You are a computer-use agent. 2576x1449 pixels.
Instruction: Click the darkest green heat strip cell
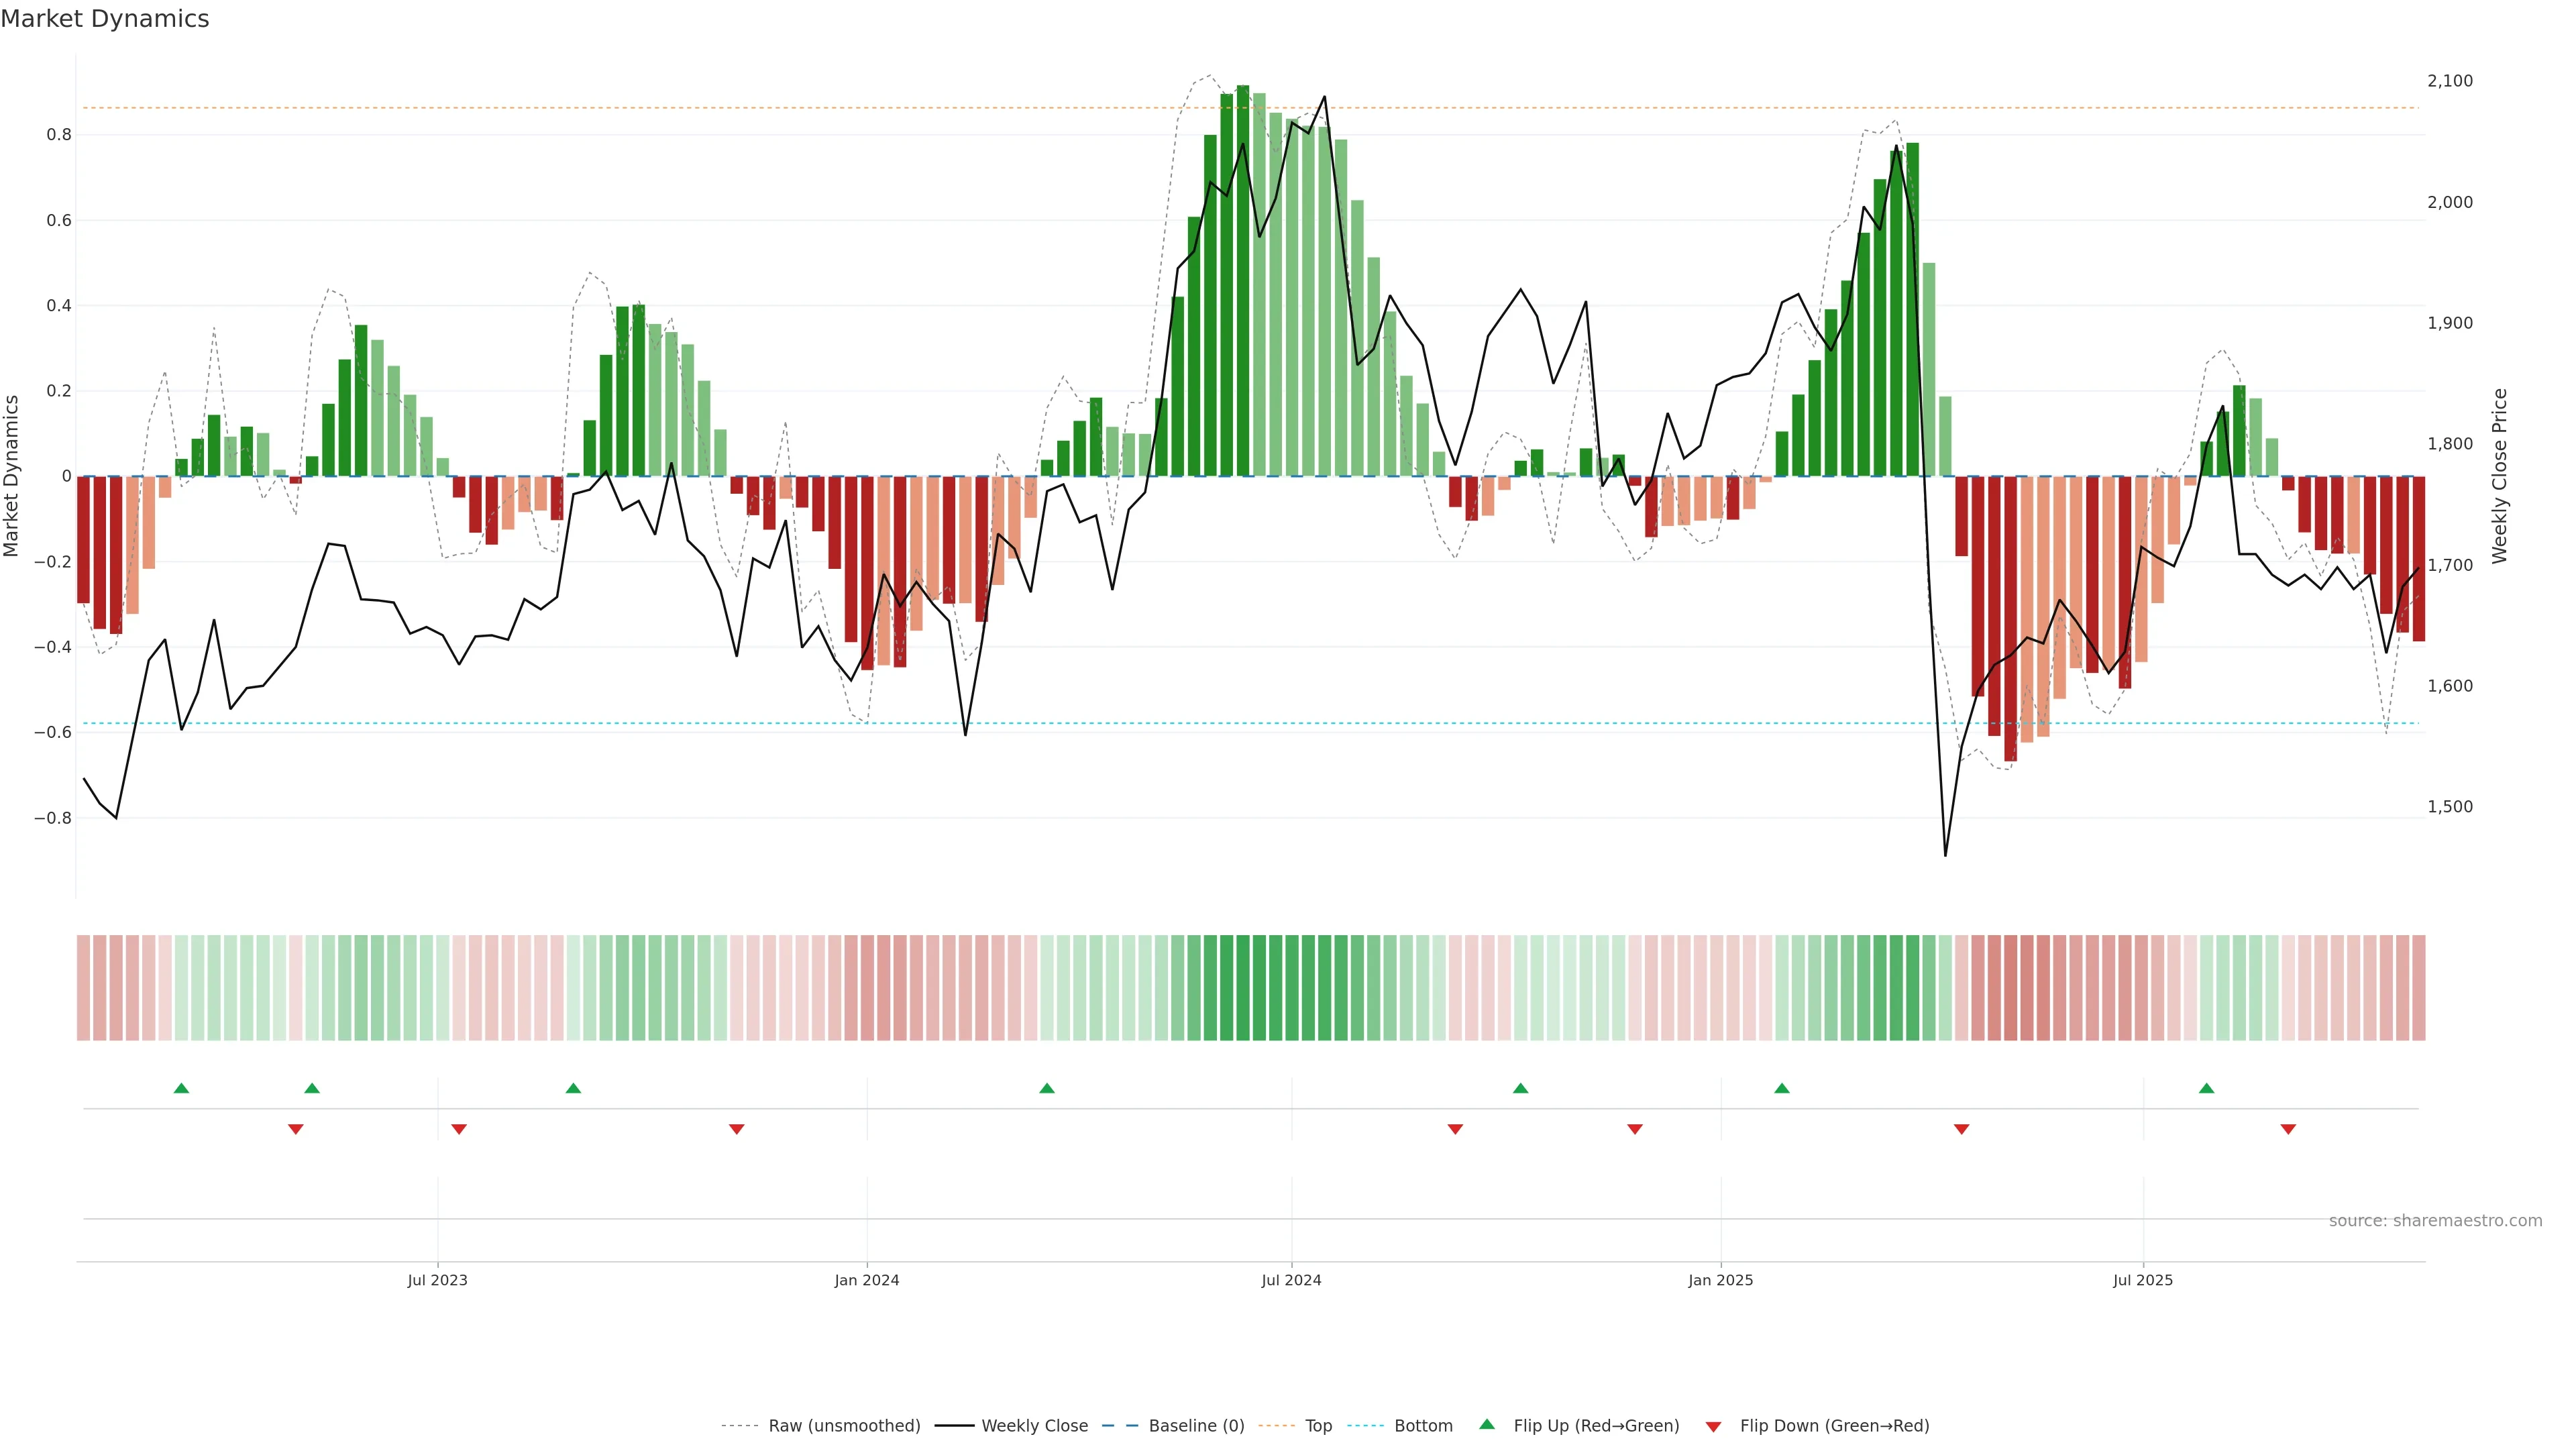click(x=1243, y=988)
